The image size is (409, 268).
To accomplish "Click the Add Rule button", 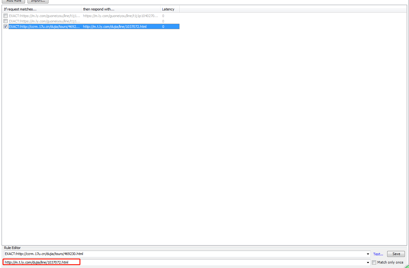I will point(14,1).
